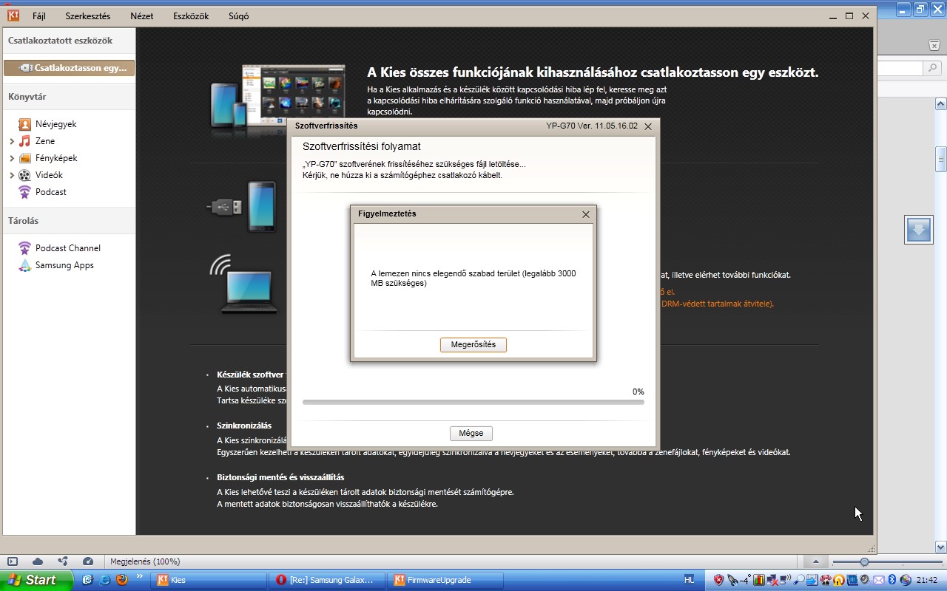Click the disconnected network tray icon
947x591 pixels.
[x=772, y=580]
